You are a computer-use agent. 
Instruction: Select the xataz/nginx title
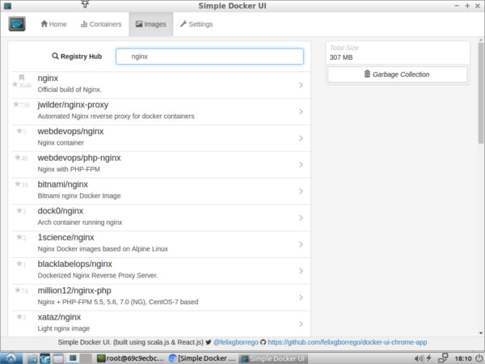[59, 317]
